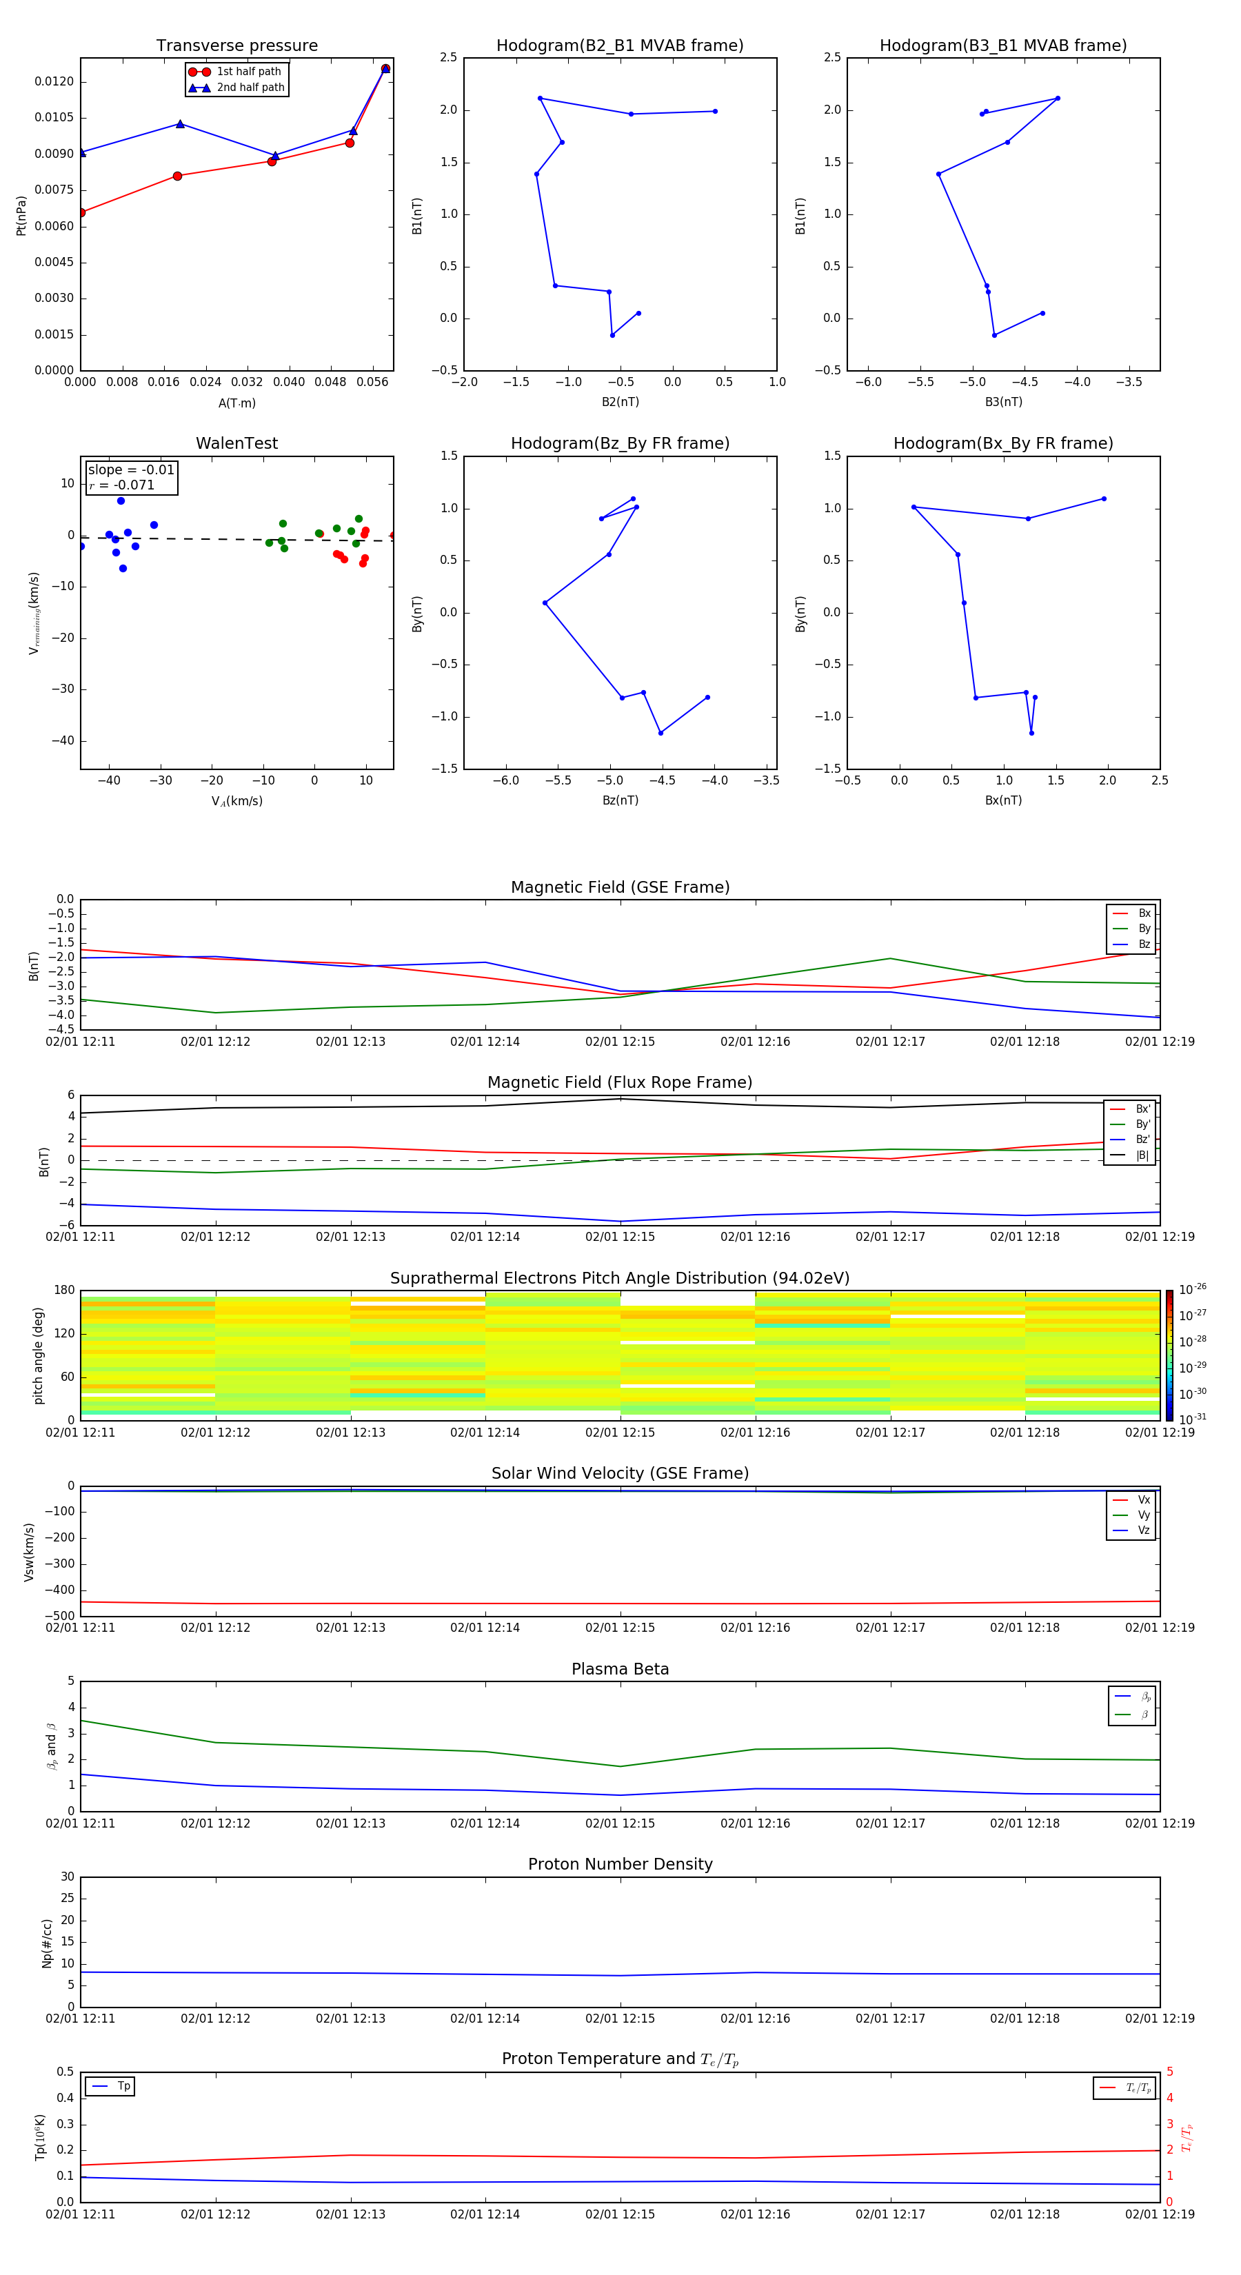1241x2275 pixels.
Task: Click the 'pitch angle (deg)' y-axis label
Action: click(x=38, y=1355)
